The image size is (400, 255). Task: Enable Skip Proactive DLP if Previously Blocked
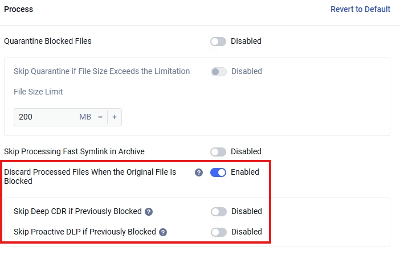219,232
